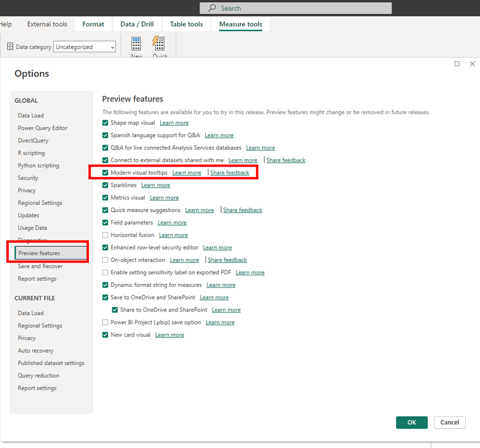Image resolution: width=480 pixels, height=448 pixels.
Task: Maximize the Options dialog
Action: (457, 64)
